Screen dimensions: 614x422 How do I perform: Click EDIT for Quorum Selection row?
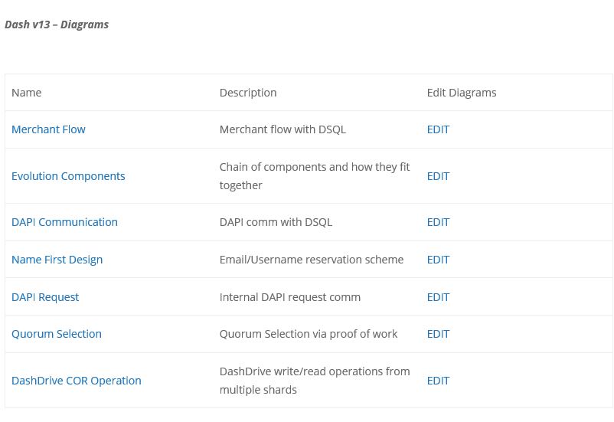pyautogui.click(x=438, y=334)
